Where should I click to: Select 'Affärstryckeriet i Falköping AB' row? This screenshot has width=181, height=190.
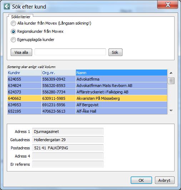point(87,92)
